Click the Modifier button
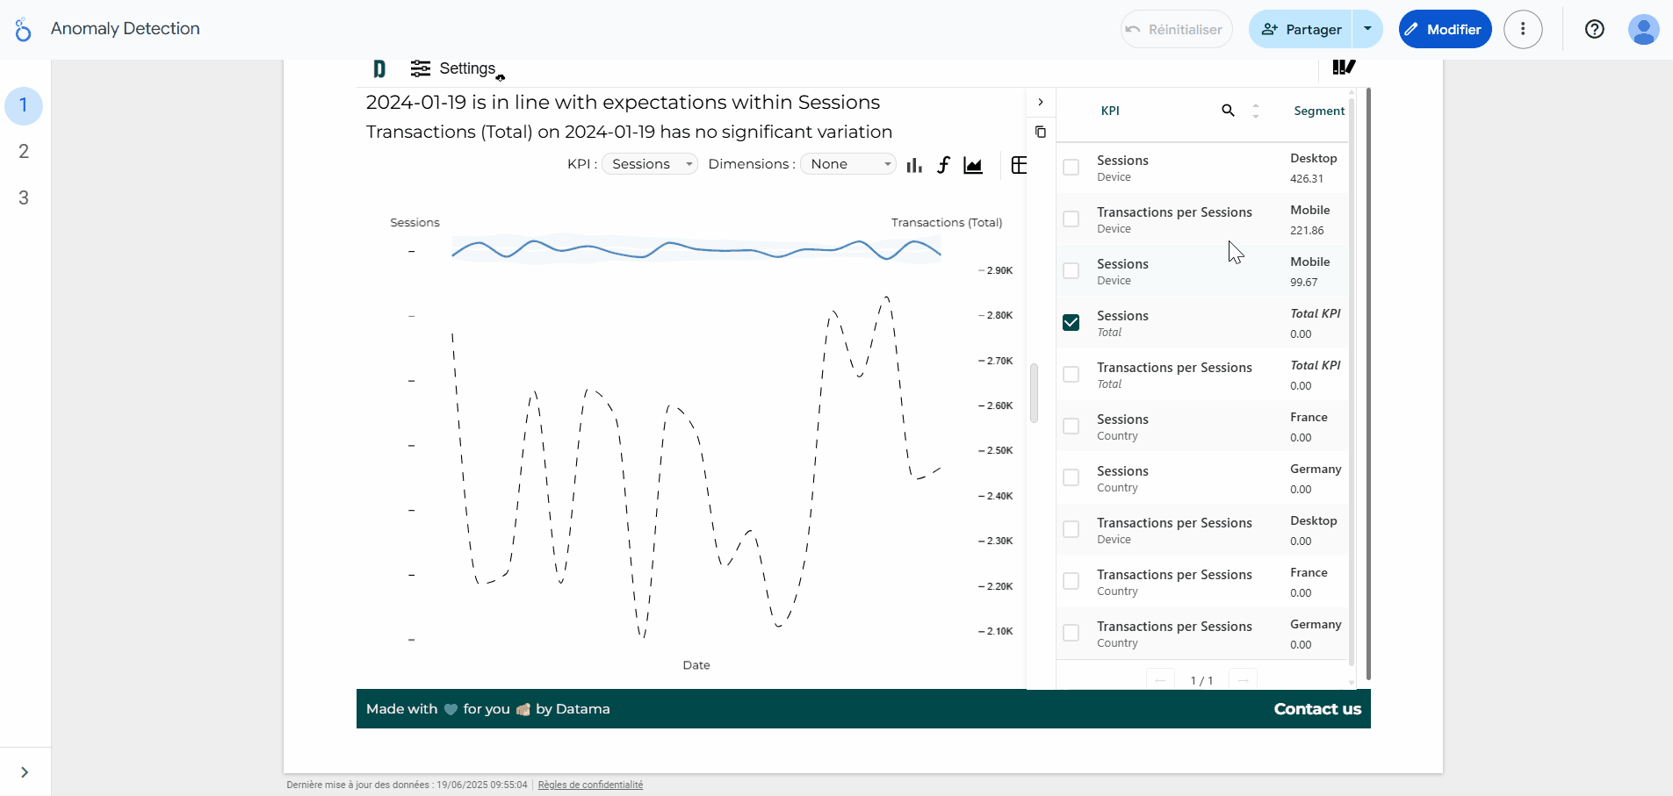This screenshot has width=1673, height=796. coord(1445,29)
